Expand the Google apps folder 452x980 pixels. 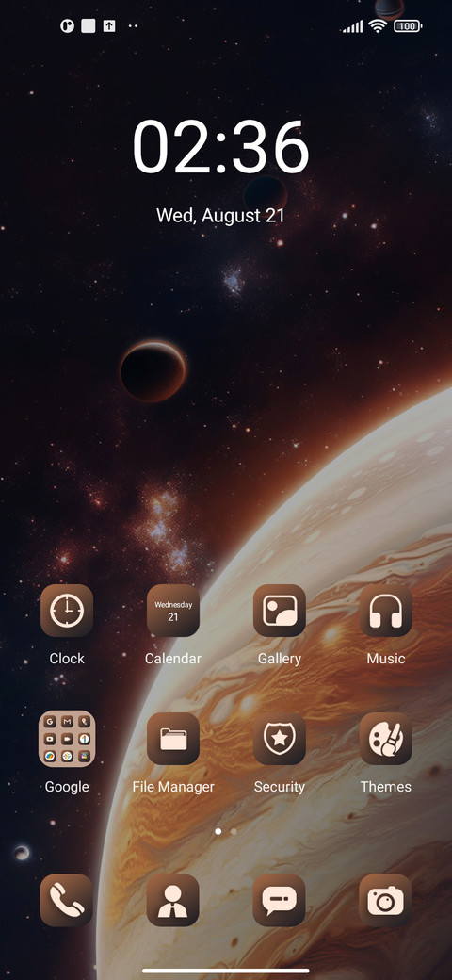[67, 739]
